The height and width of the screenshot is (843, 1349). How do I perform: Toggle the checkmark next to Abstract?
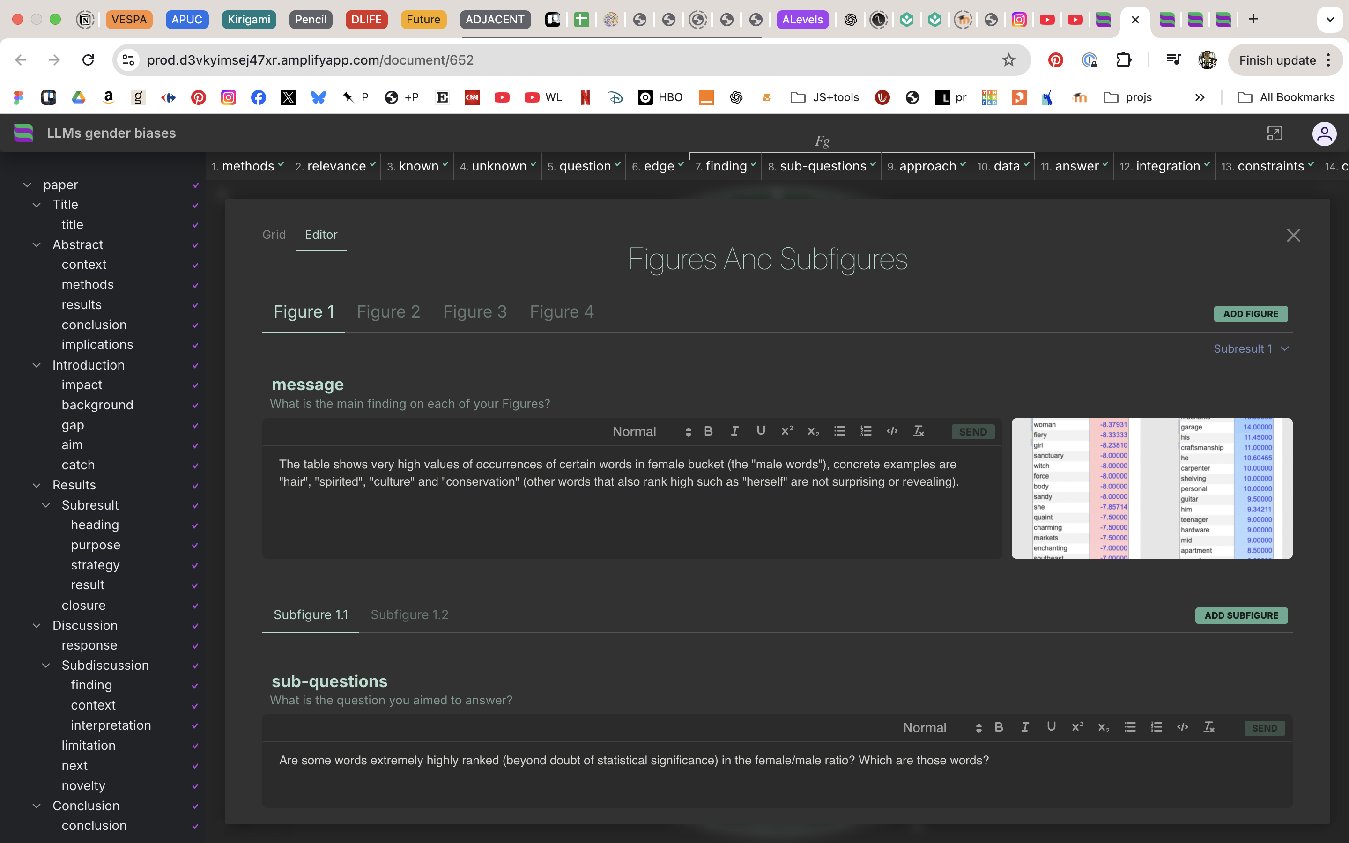coord(195,245)
